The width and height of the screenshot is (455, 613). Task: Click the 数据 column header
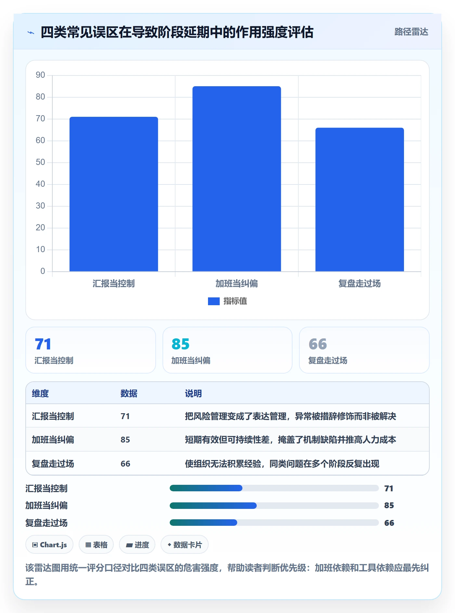click(x=129, y=393)
